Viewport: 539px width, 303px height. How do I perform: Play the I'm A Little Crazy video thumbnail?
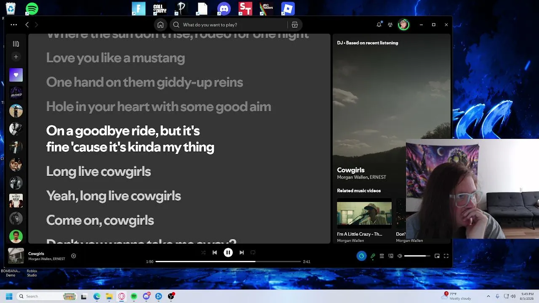pos(364,213)
